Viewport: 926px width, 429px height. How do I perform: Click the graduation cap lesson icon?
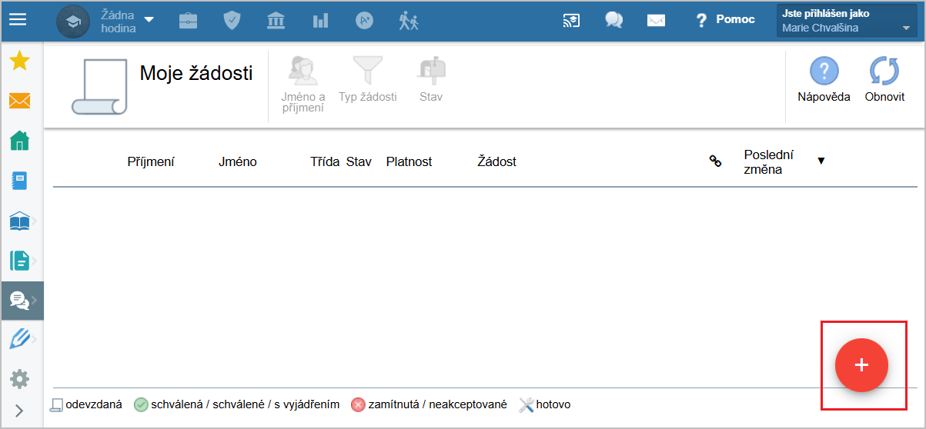pyautogui.click(x=73, y=21)
